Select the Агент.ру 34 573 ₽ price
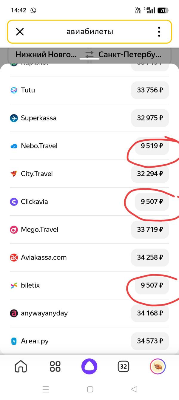Viewport: 179px width, 400px height. click(x=150, y=341)
